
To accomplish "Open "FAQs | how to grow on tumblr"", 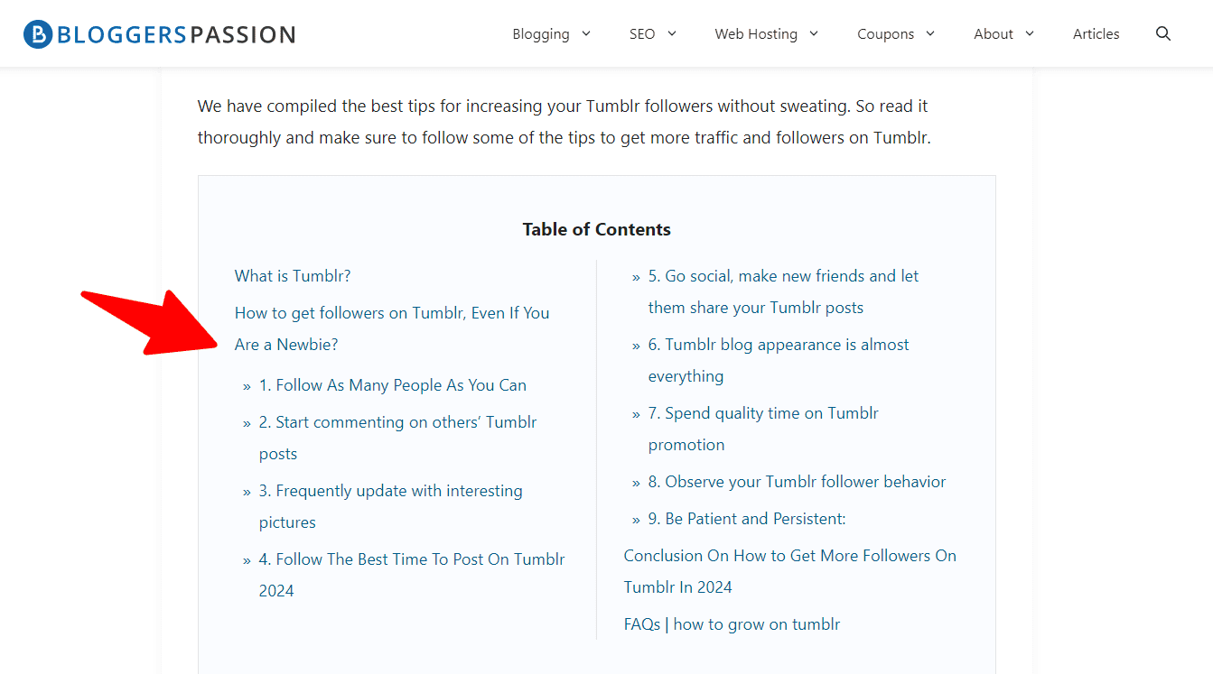I will (x=732, y=624).
